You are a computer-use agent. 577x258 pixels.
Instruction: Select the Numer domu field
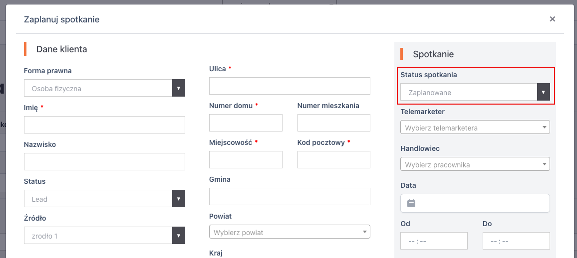click(x=246, y=123)
